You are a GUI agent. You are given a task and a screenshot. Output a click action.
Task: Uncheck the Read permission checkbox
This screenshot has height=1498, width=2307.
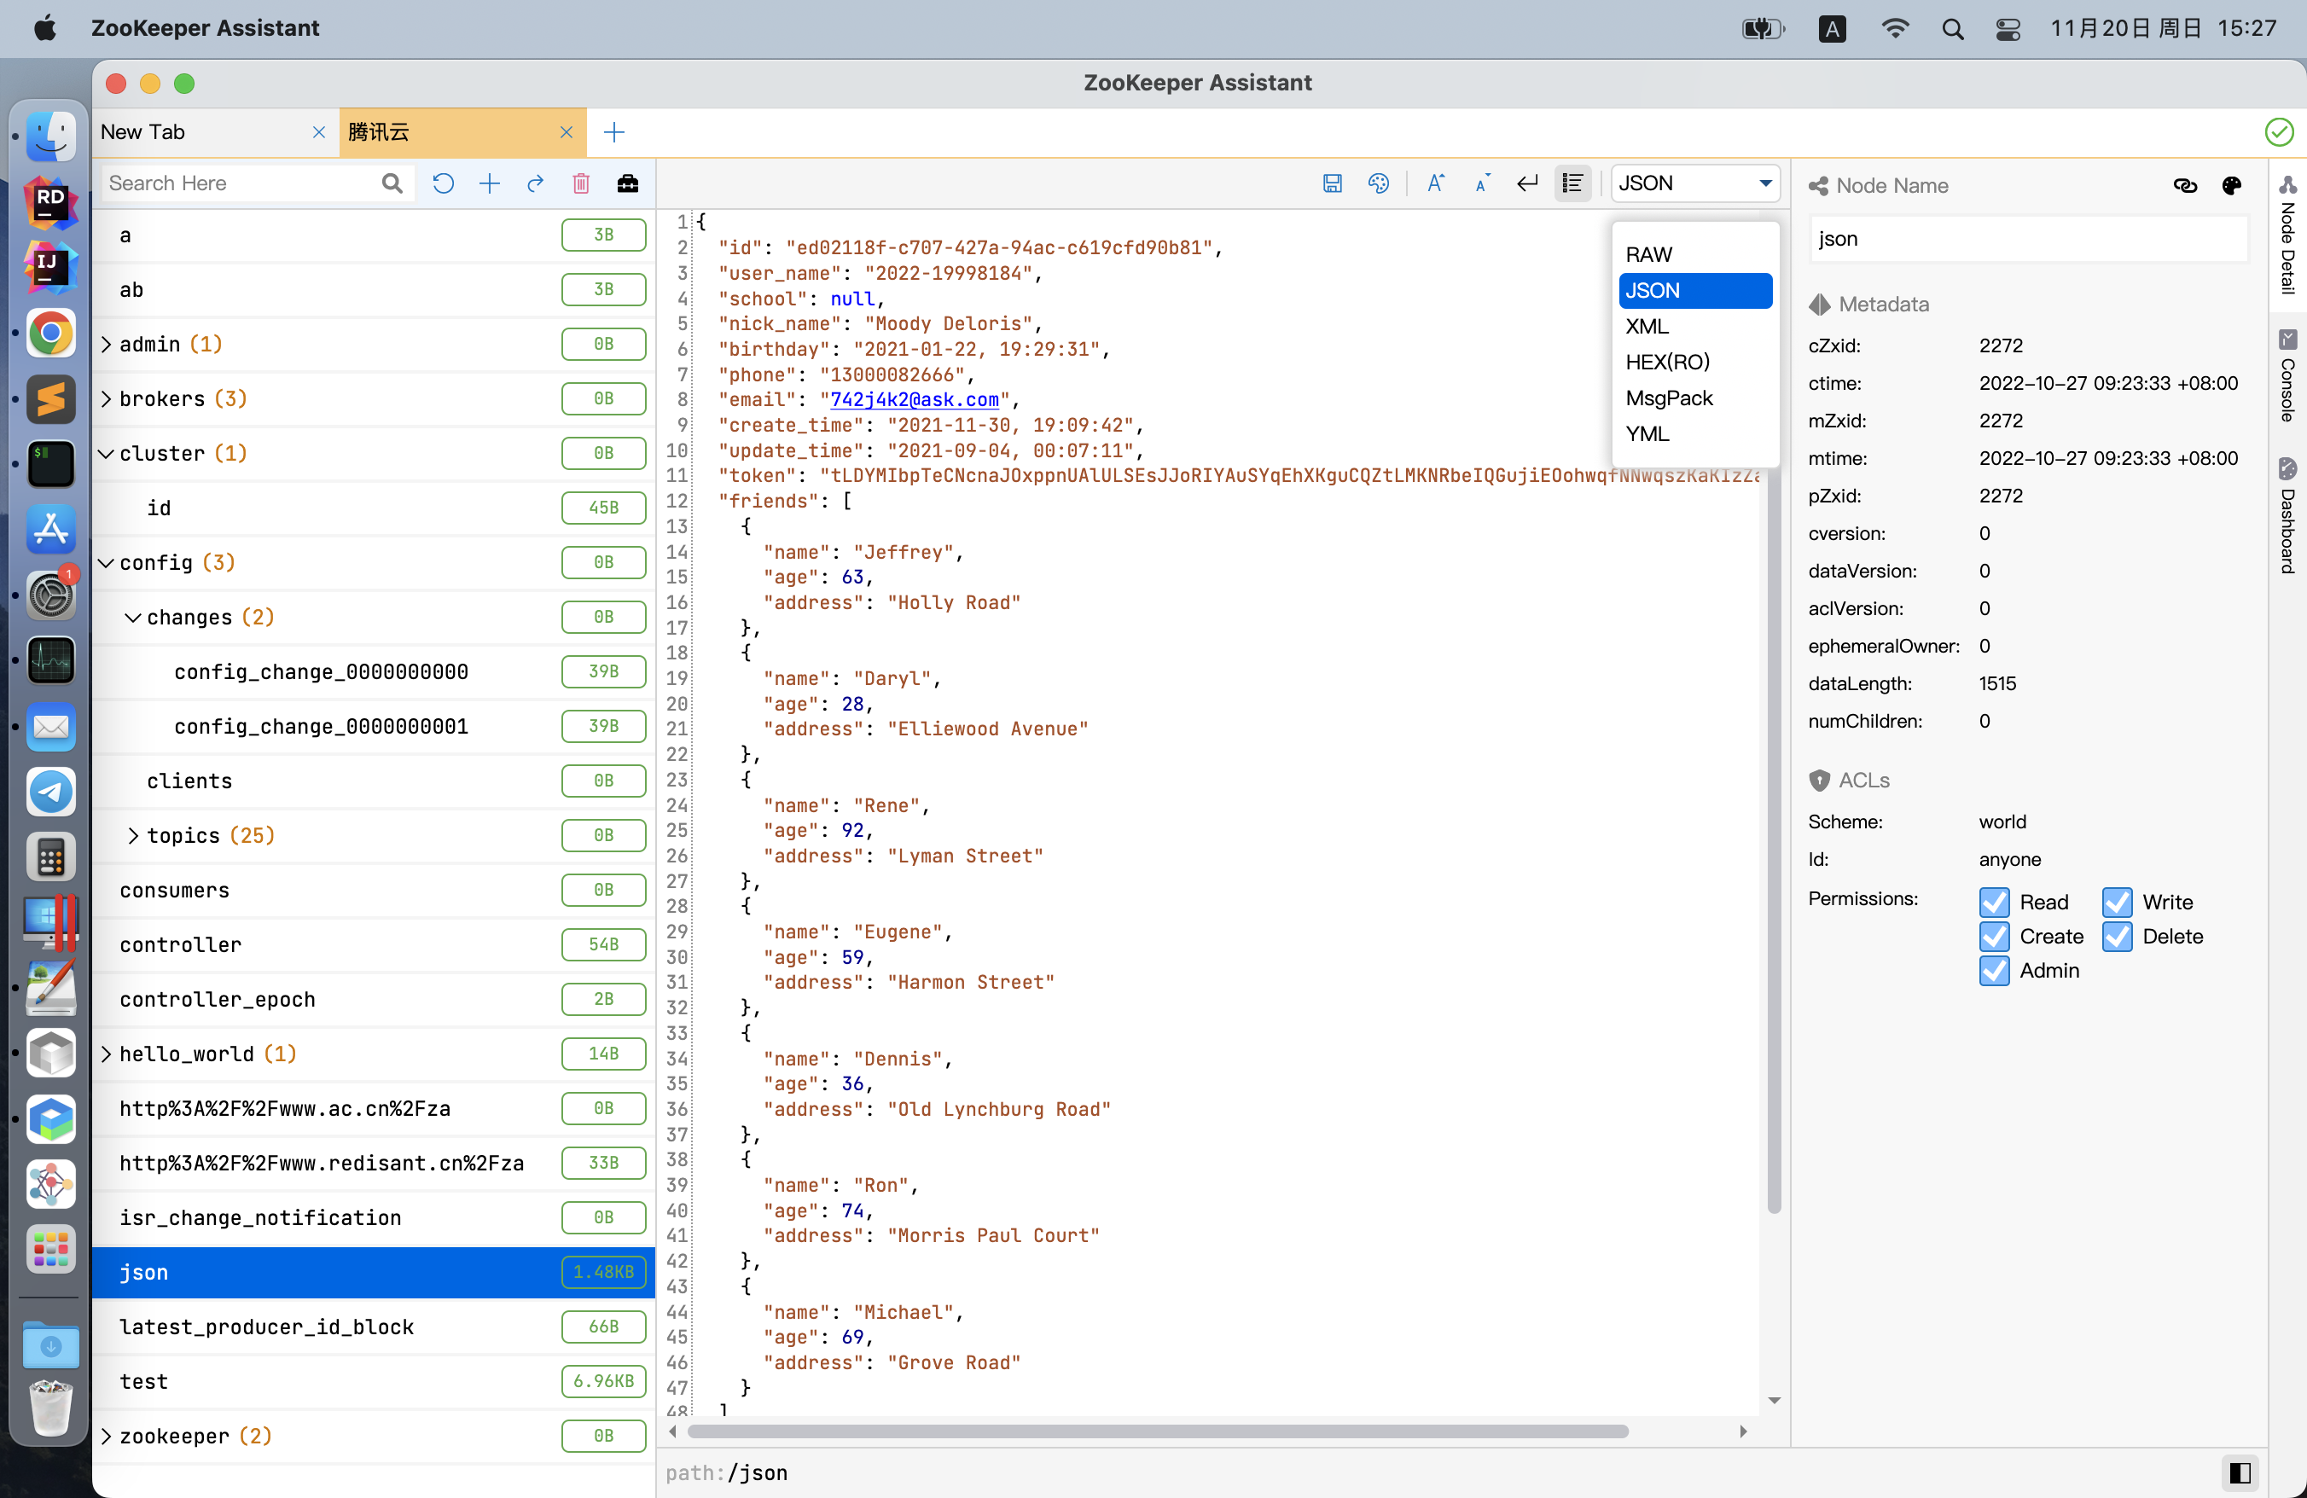coord(1994,902)
